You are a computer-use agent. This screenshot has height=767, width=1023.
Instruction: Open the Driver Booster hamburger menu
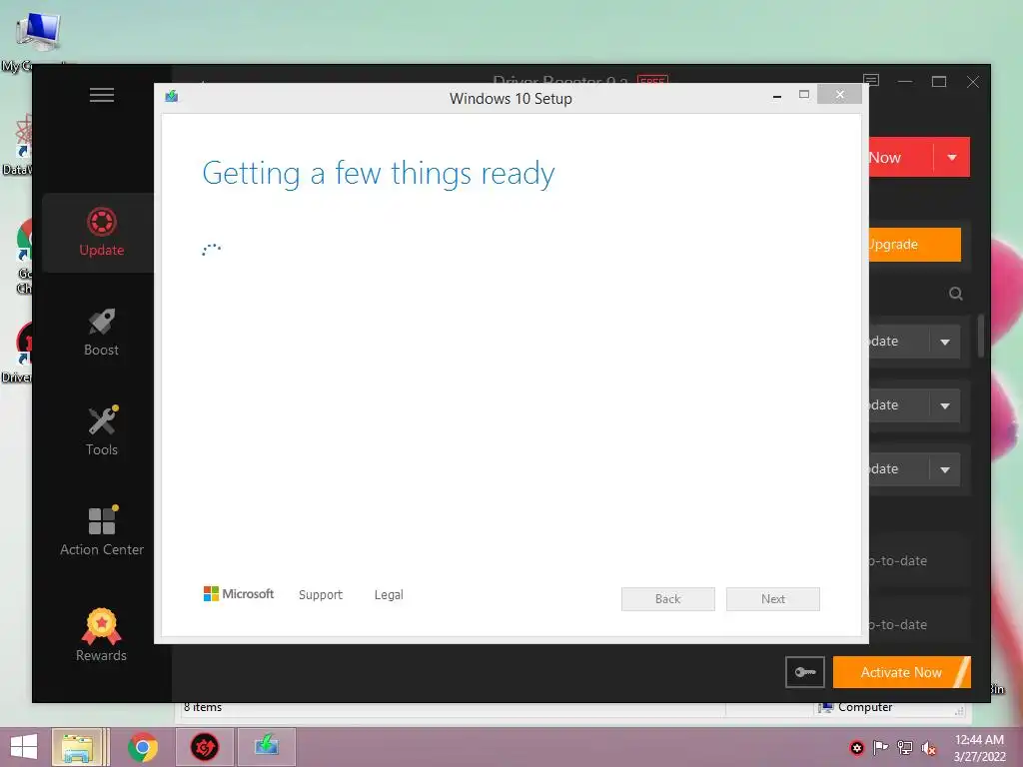click(102, 95)
